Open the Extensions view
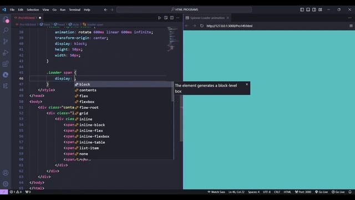This screenshot has height=200, width=355. (x=6, y=64)
